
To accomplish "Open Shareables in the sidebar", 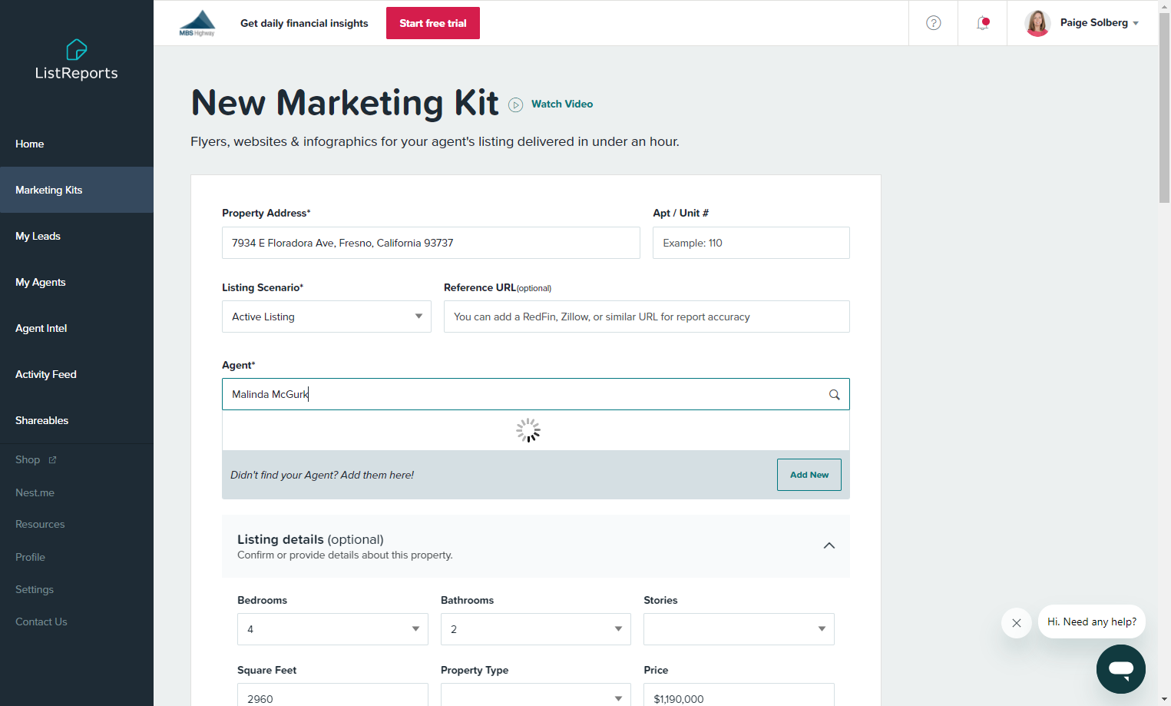I will point(77,420).
